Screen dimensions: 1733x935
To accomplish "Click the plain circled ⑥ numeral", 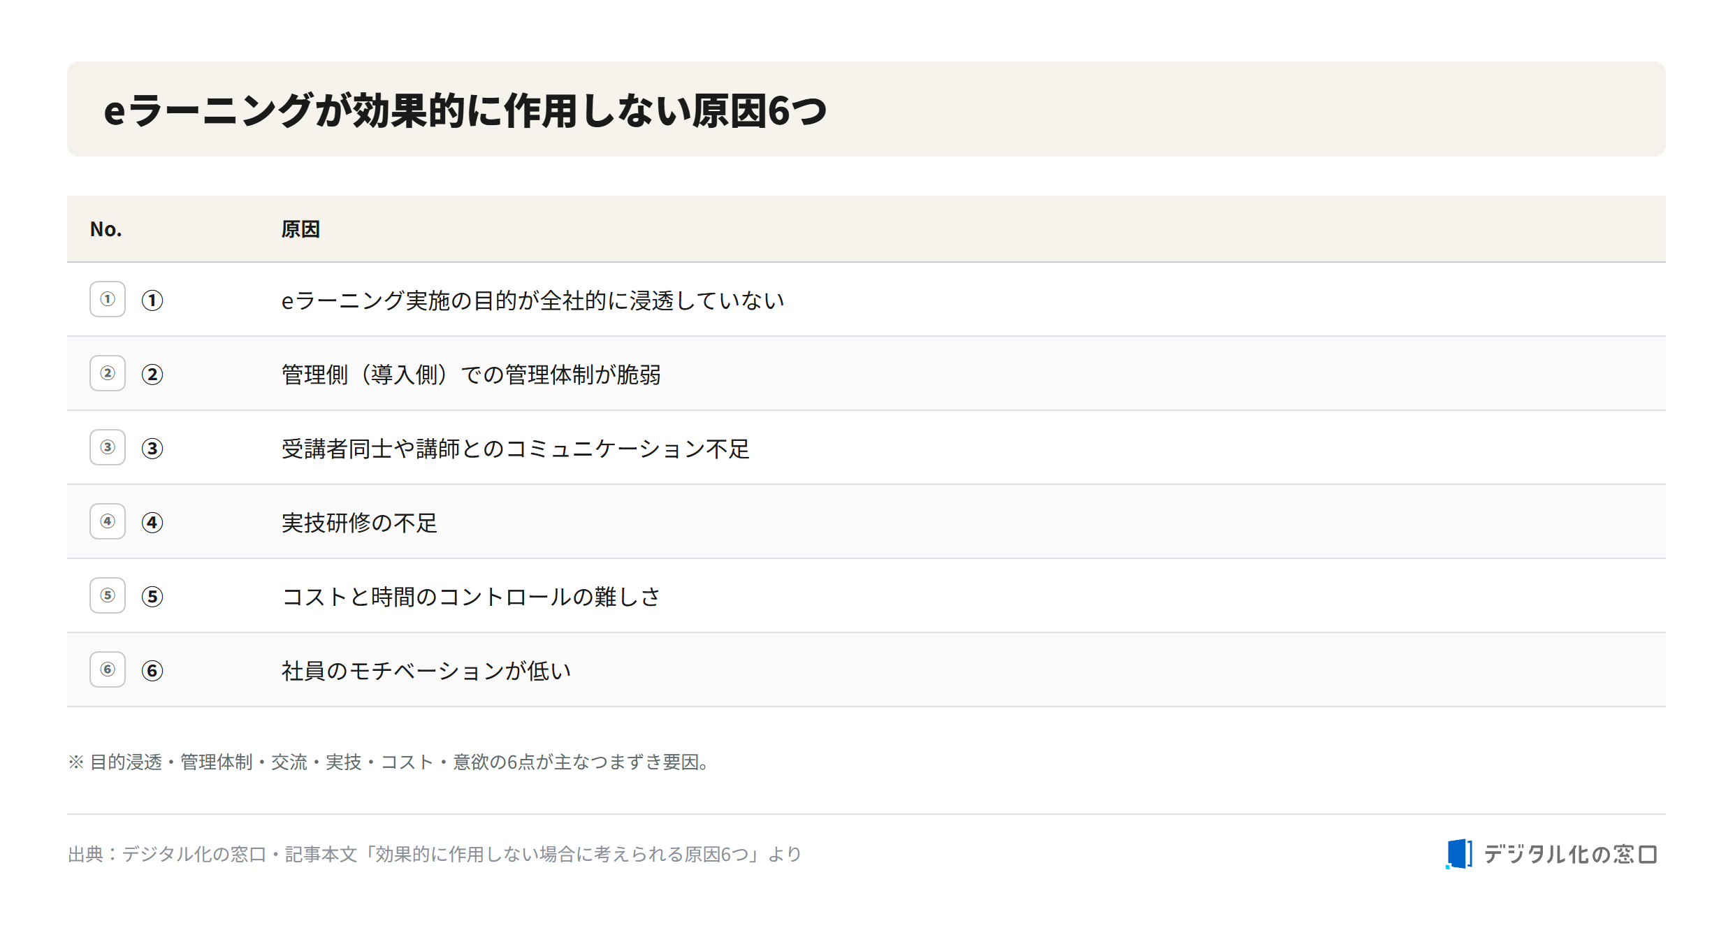I will (152, 671).
